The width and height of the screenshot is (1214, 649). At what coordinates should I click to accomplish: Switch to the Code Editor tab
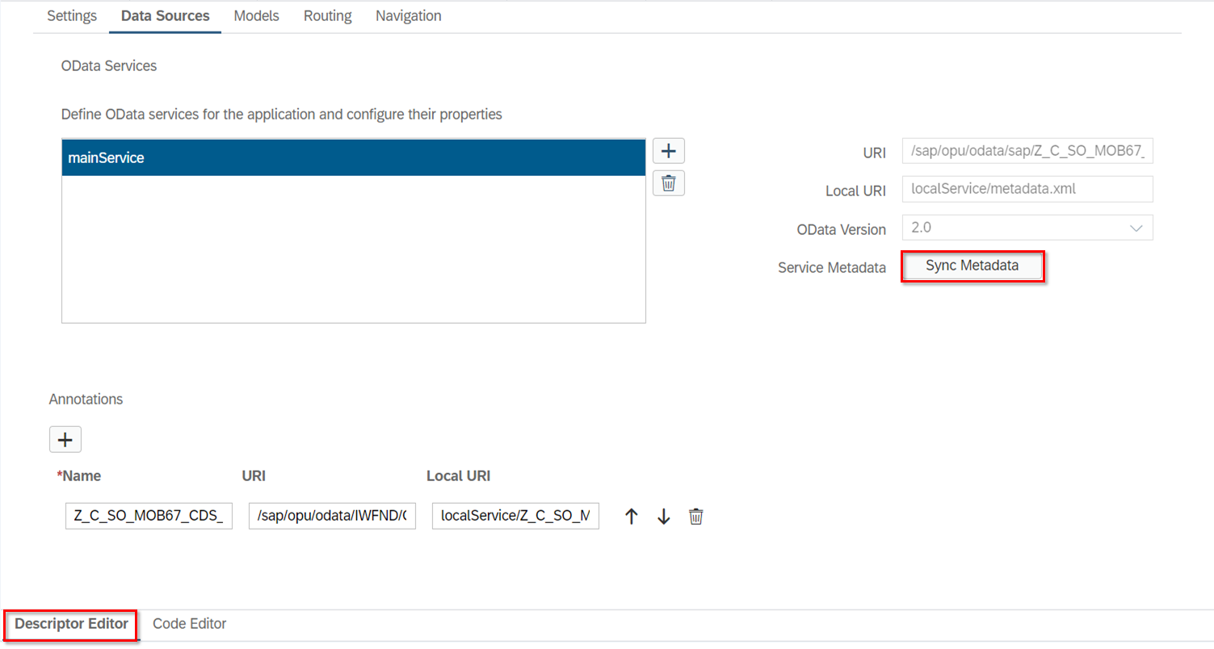coord(190,624)
